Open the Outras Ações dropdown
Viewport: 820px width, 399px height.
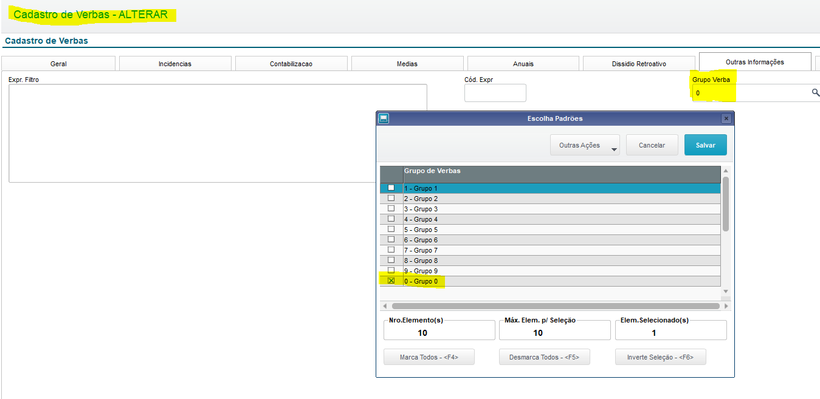click(585, 145)
